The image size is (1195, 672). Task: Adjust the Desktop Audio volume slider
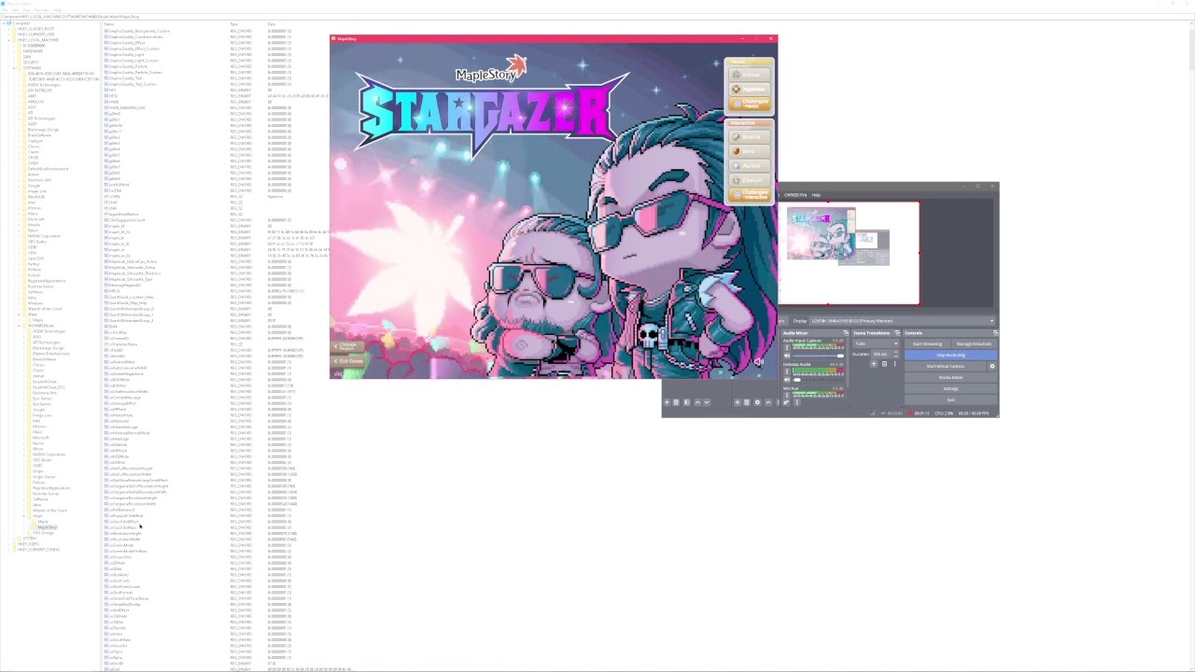pyautogui.click(x=818, y=380)
